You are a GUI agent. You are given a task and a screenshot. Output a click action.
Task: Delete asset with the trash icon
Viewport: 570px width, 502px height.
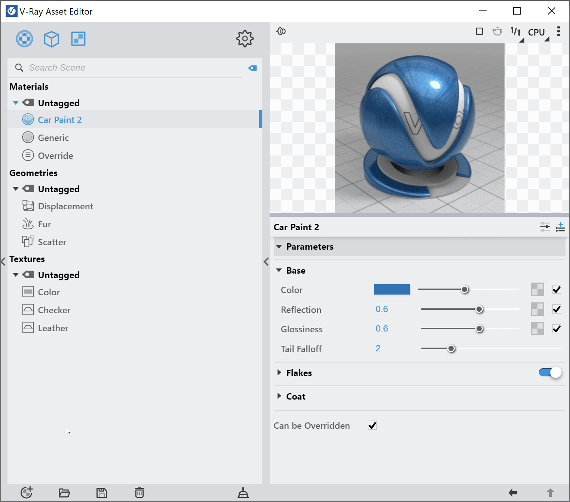139,493
